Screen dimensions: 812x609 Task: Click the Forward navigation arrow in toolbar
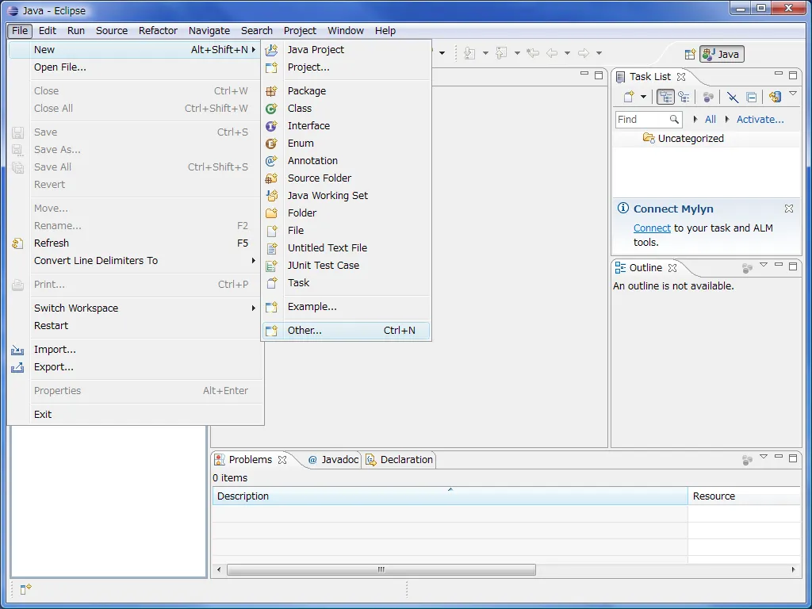click(584, 53)
